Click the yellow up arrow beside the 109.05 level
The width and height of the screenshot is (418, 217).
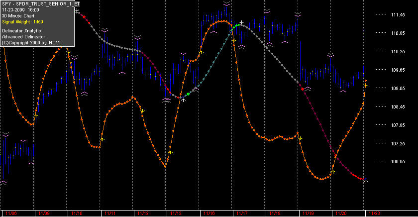pyautogui.click(x=366, y=86)
